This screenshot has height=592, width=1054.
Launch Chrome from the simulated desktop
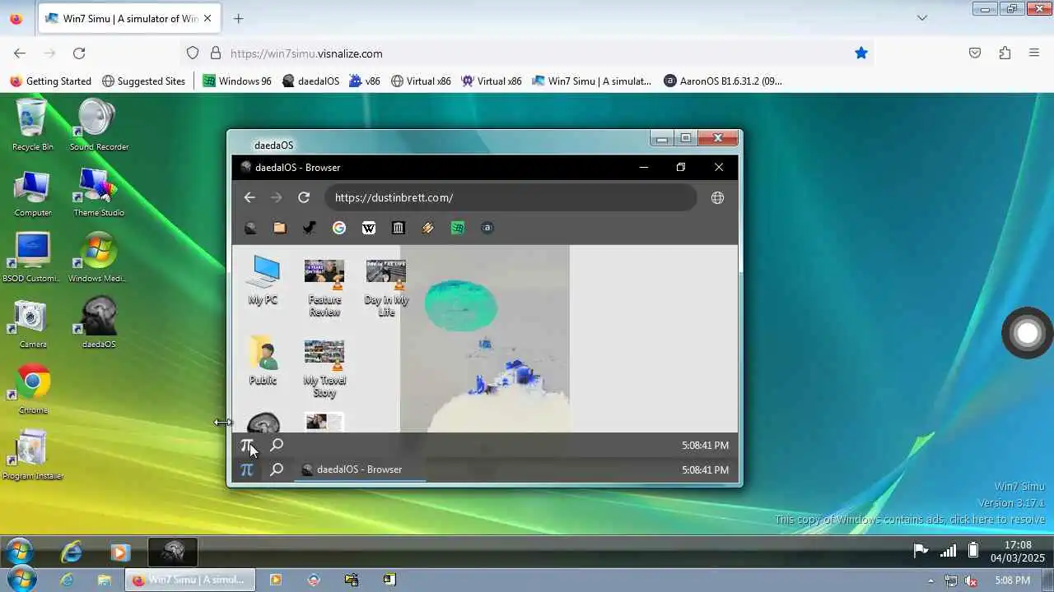coord(32,390)
